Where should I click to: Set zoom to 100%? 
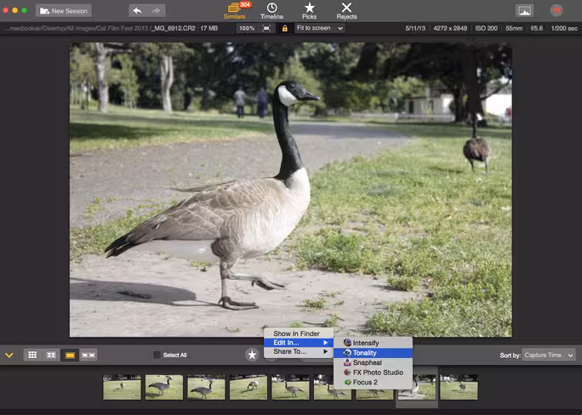(247, 28)
